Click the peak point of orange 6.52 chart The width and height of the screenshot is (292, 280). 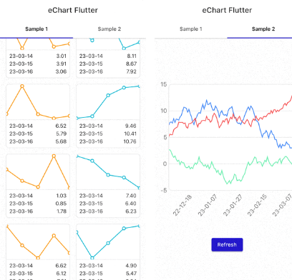point(22,86)
